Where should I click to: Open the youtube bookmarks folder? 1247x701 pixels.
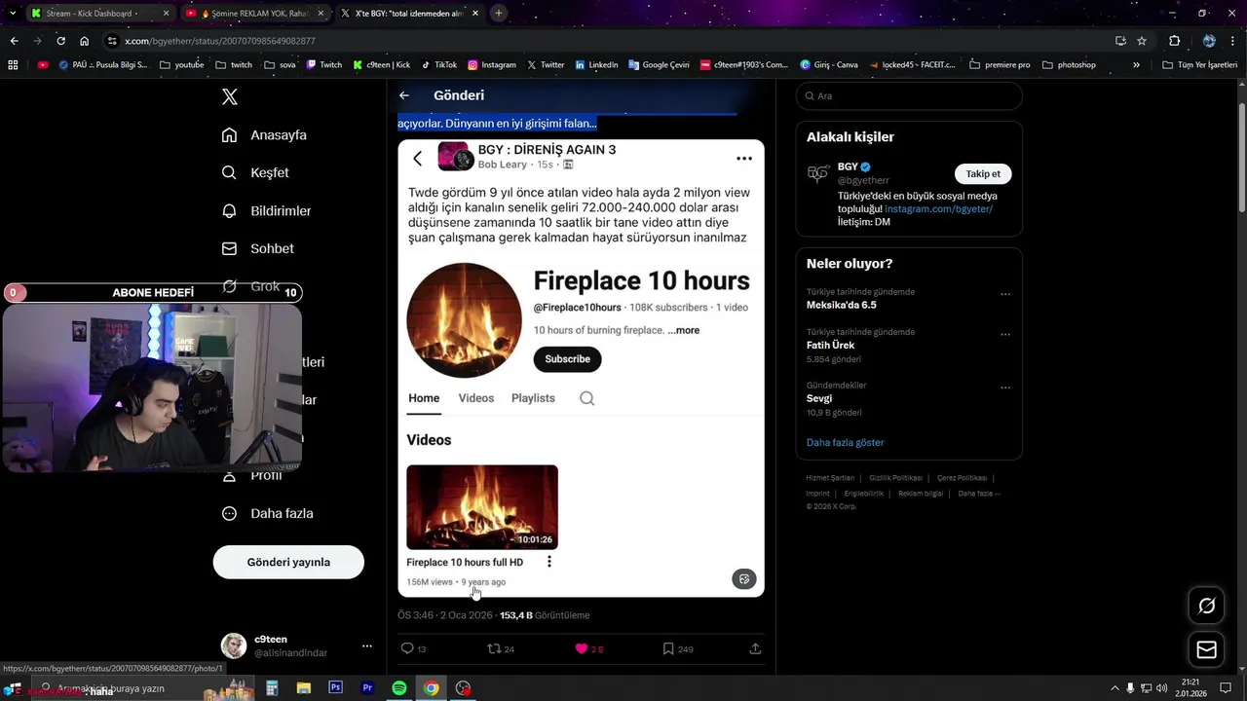181,65
